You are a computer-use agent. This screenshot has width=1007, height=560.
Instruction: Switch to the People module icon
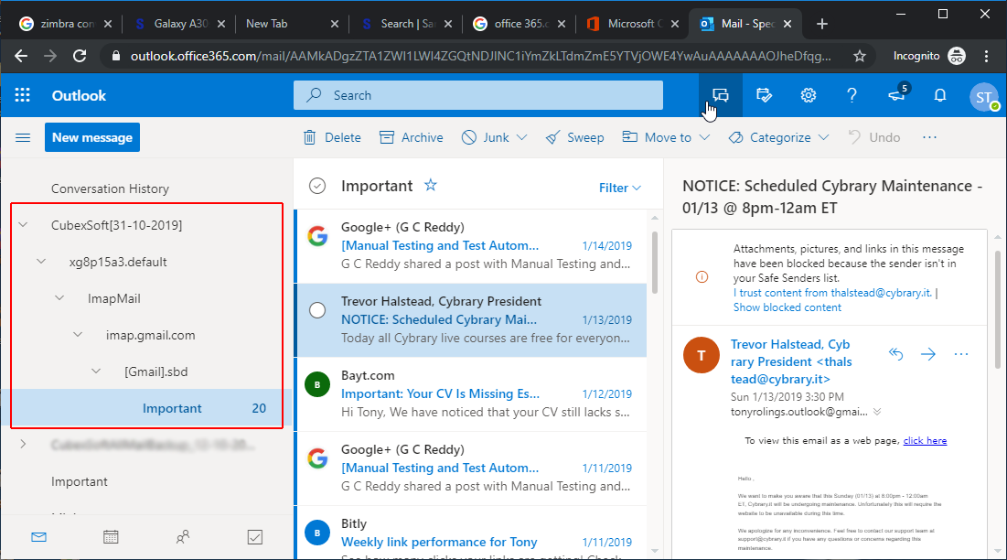coord(183,537)
